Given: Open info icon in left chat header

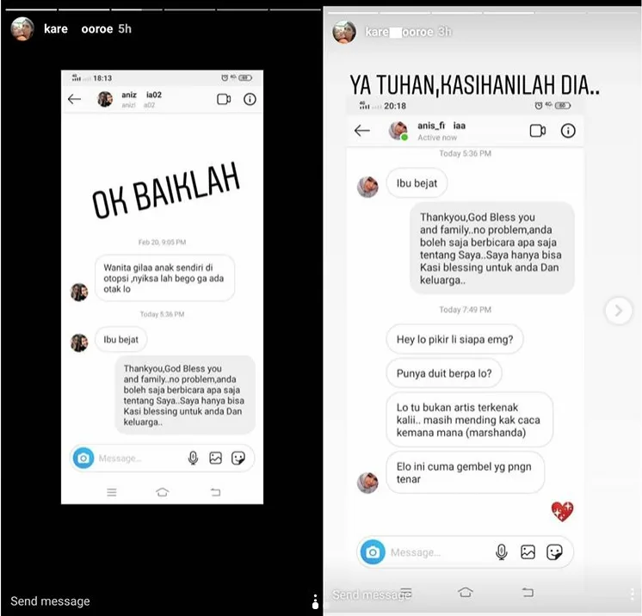Looking at the screenshot, I should [250, 99].
